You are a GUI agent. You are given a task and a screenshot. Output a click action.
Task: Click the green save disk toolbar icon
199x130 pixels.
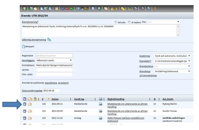[25, 9]
